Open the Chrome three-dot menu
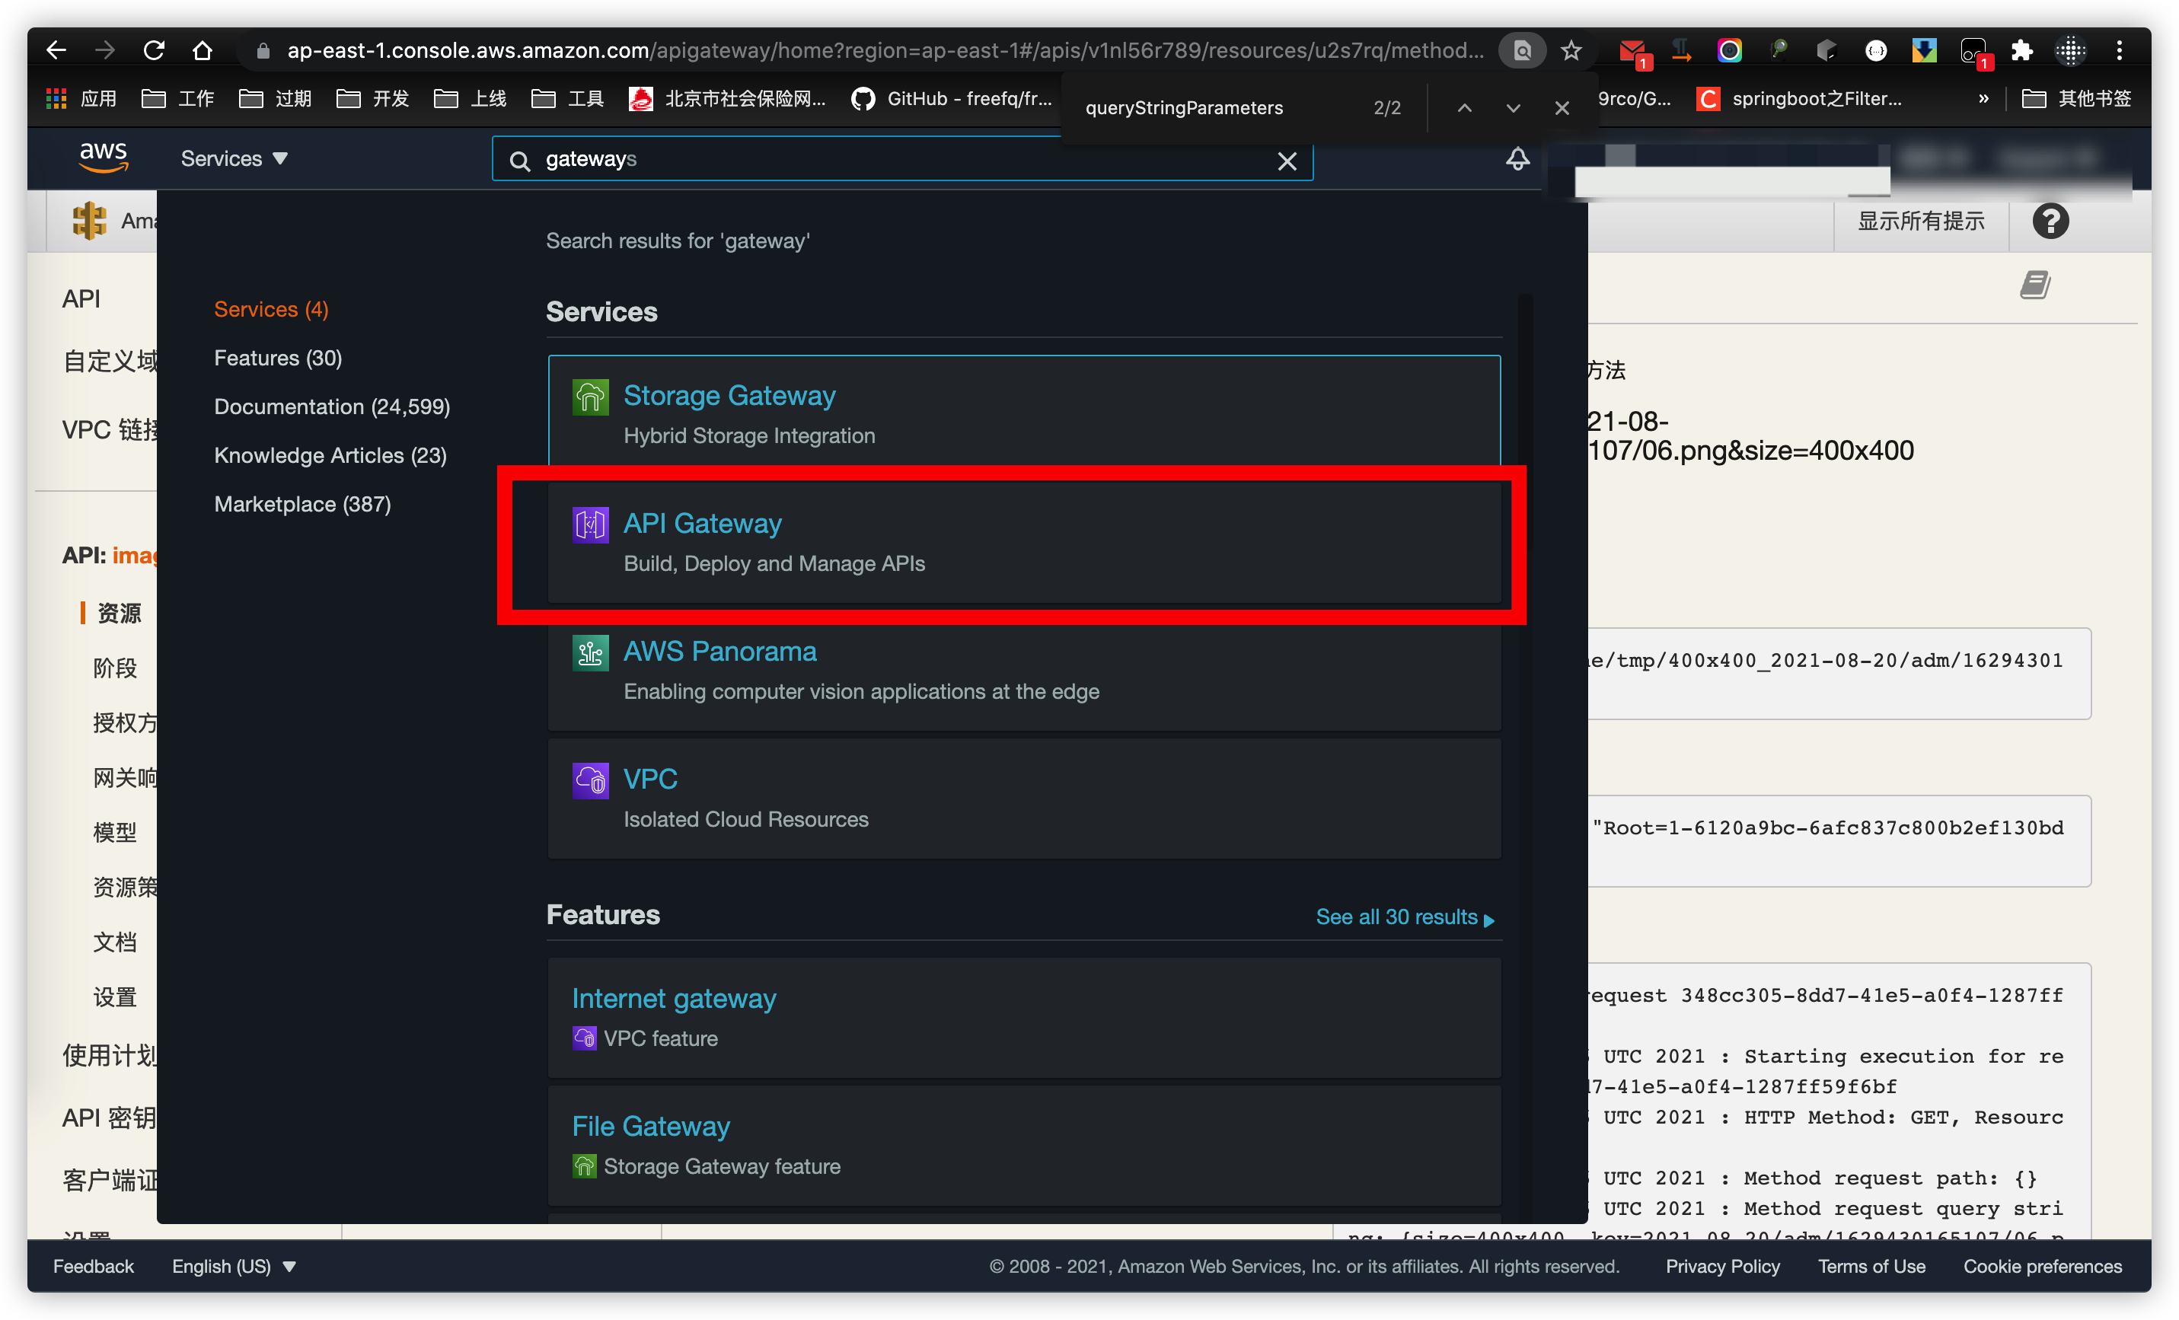Screen dimensions: 2179x1320 2119,51
